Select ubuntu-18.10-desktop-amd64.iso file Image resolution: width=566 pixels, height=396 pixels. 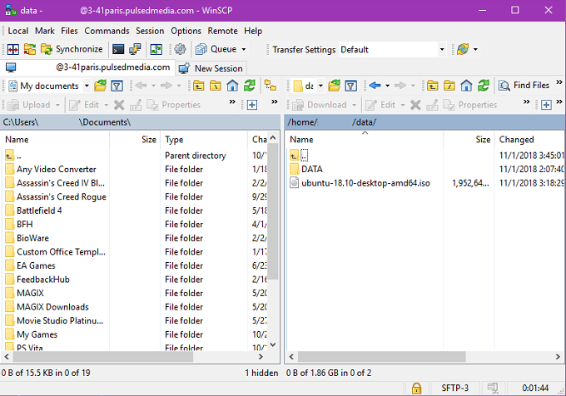point(365,183)
